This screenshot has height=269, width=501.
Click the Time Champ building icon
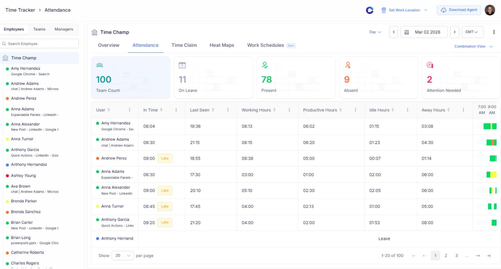click(x=94, y=32)
